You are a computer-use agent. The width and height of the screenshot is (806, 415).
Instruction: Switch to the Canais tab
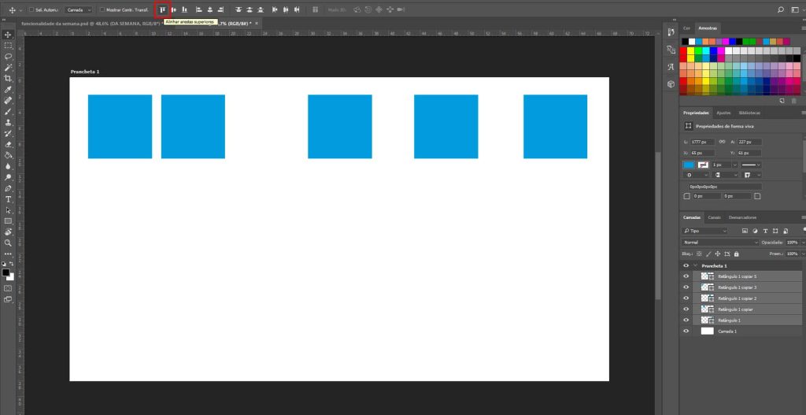(714, 217)
